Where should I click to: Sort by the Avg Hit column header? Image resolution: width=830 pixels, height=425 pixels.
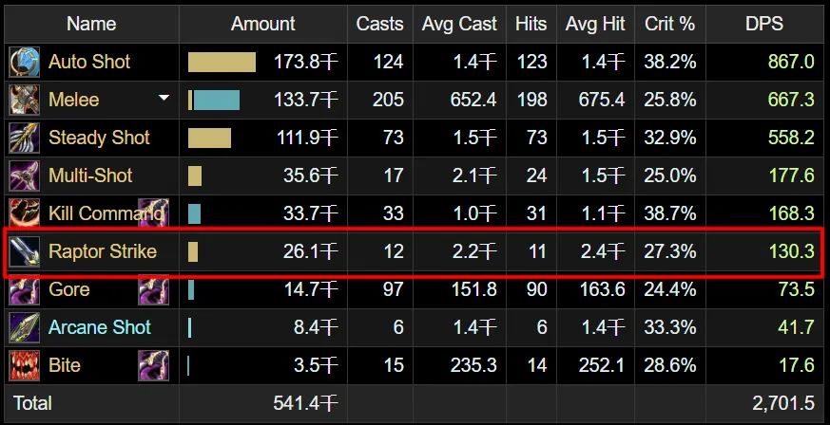pos(595,24)
